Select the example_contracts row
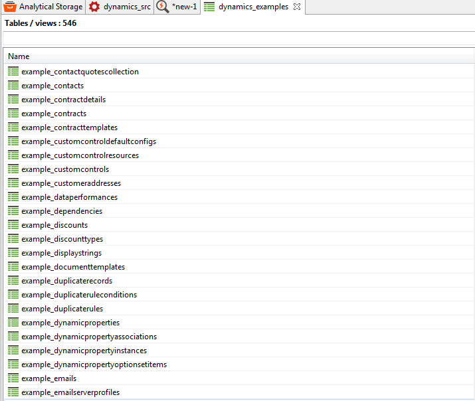The height and width of the screenshot is (401, 475). pyautogui.click(x=53, y=114)
